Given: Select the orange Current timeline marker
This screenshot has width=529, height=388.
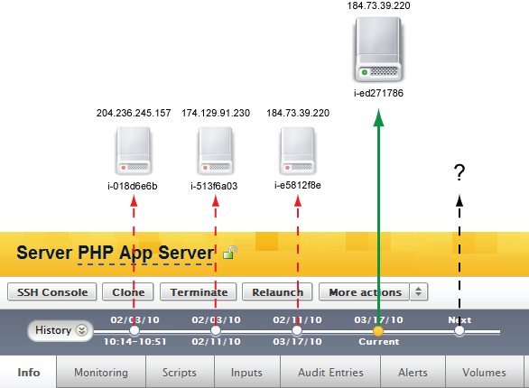Looking at the screenshot, I should tap(378, 331).
